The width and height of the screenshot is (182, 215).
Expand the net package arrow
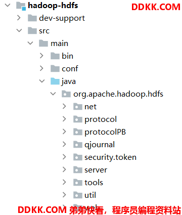pos(64,106)
